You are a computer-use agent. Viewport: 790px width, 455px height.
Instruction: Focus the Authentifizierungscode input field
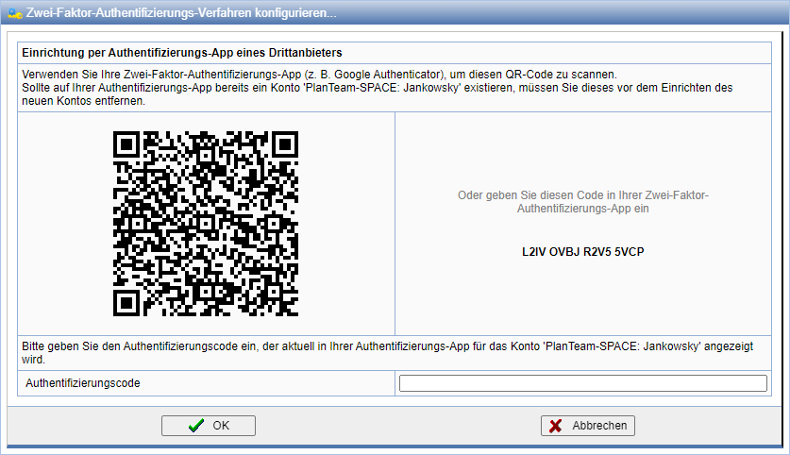(582, 382)
